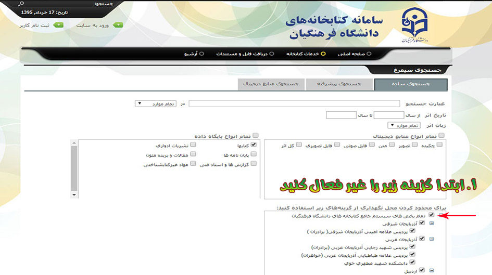Click the green plus icon beside ورود به سایت
The image size is (492, 275).
coord(119,24)
